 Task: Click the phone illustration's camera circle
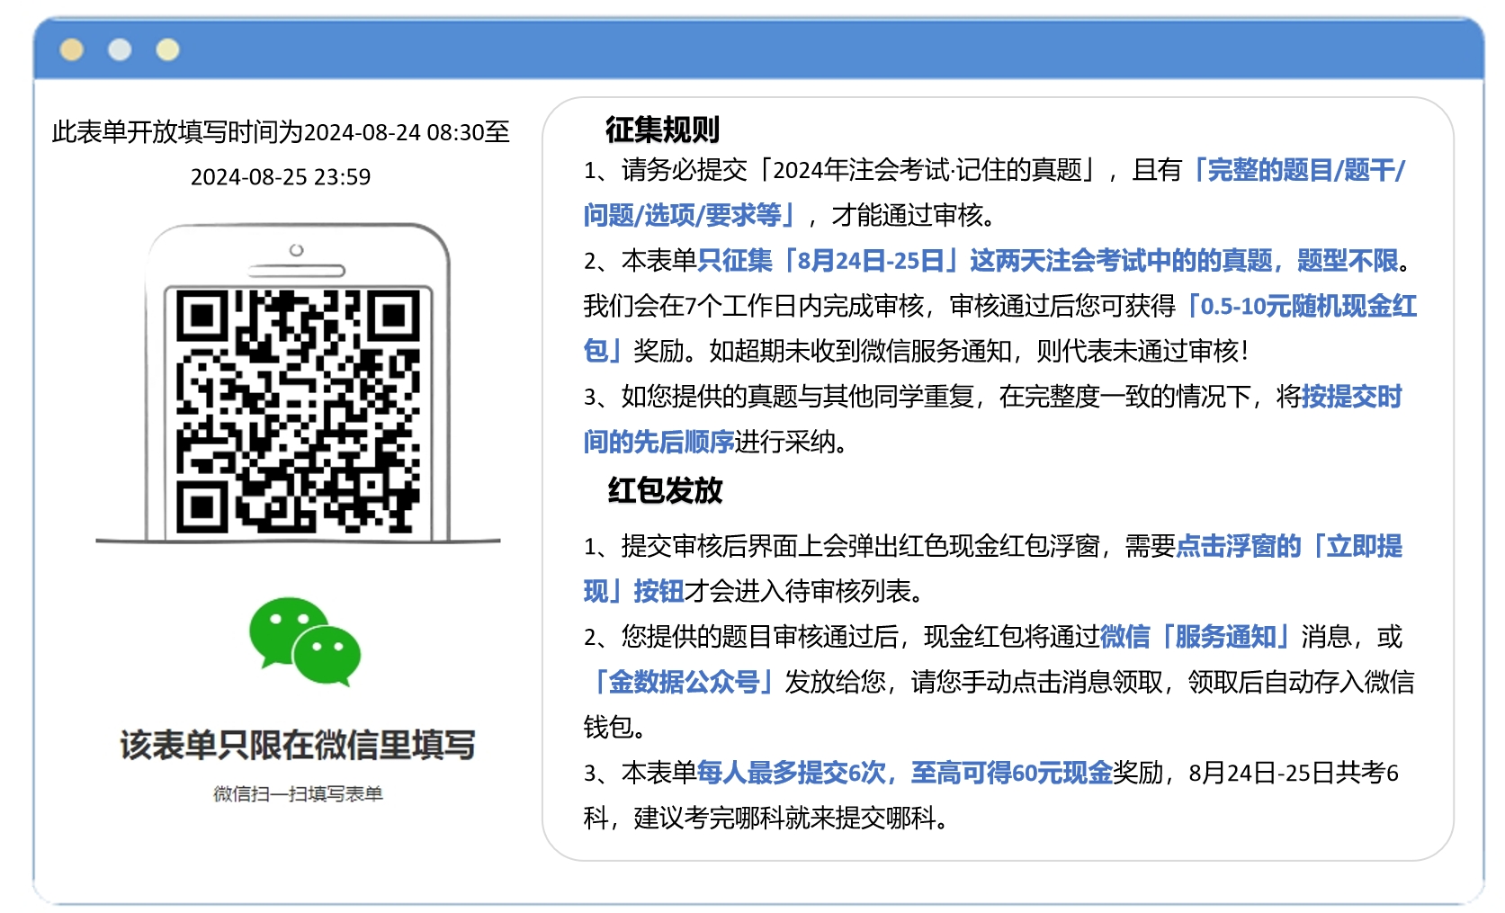point(296,250)
